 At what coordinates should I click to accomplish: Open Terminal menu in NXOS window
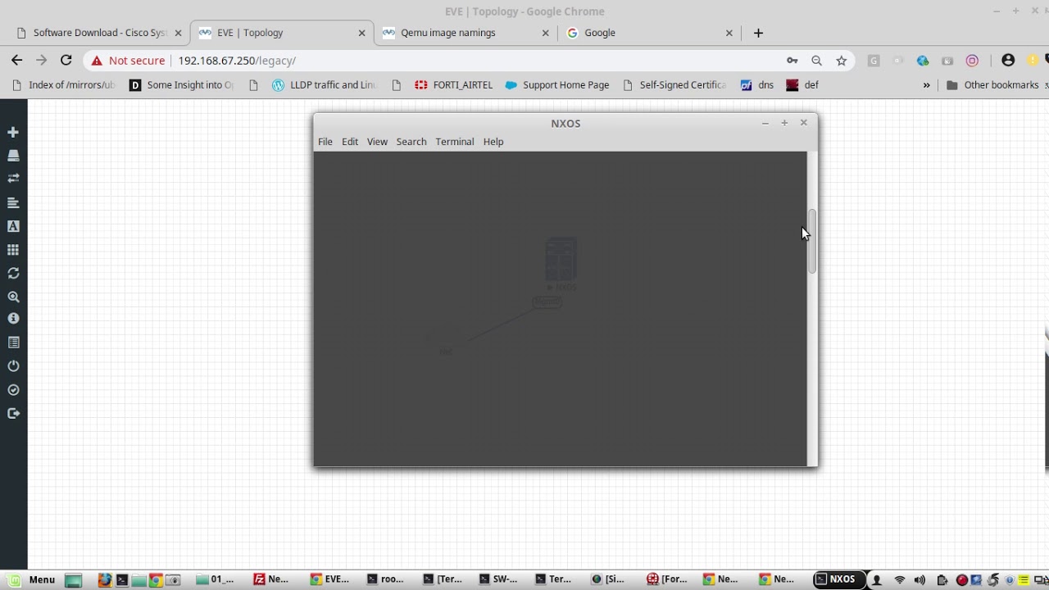(x=455, y=142)
